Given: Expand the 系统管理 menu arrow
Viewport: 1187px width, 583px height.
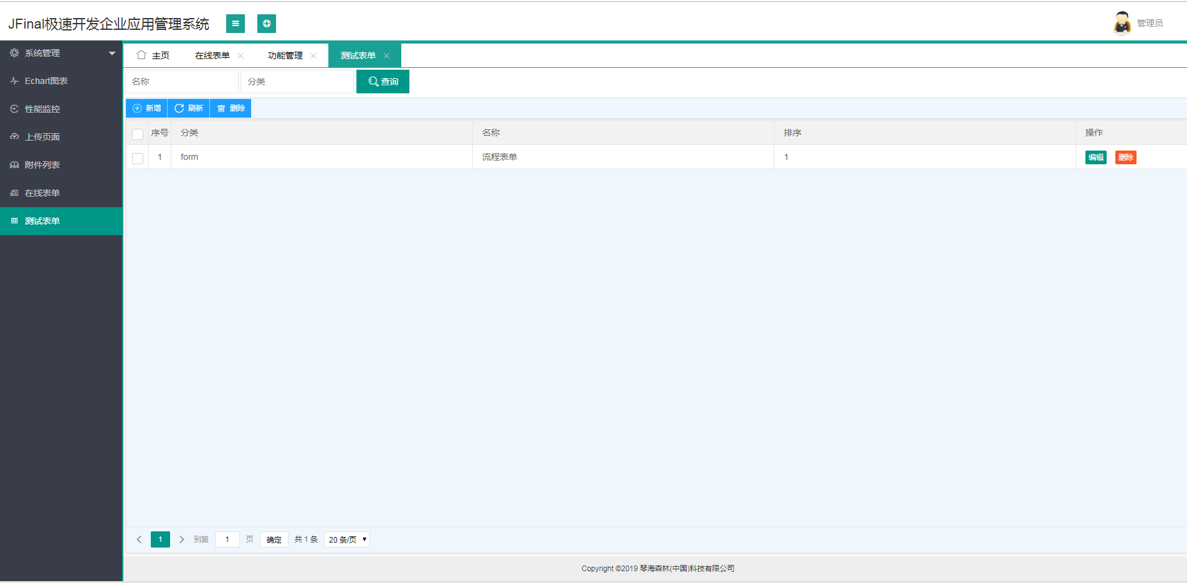Looking at the screenshot, I should 112,54.
